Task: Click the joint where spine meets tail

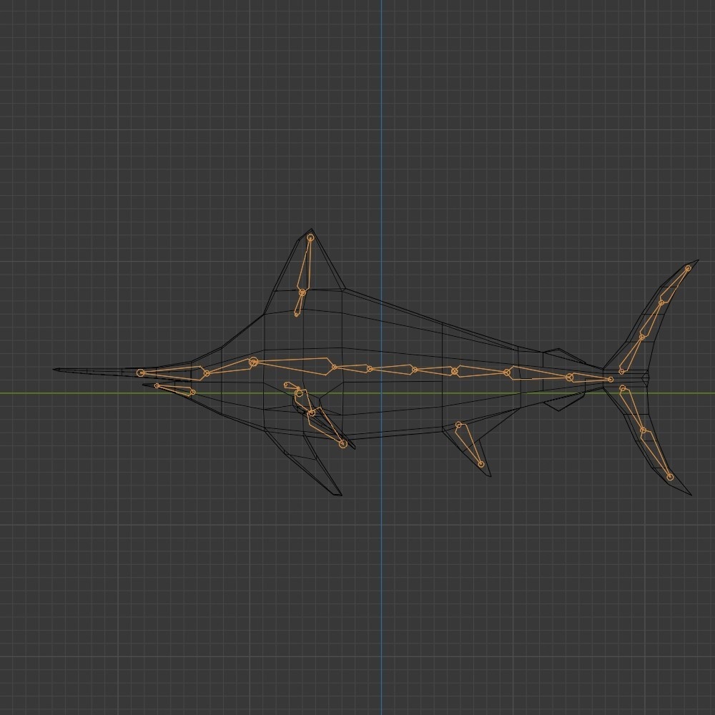Action: (610, 379)
